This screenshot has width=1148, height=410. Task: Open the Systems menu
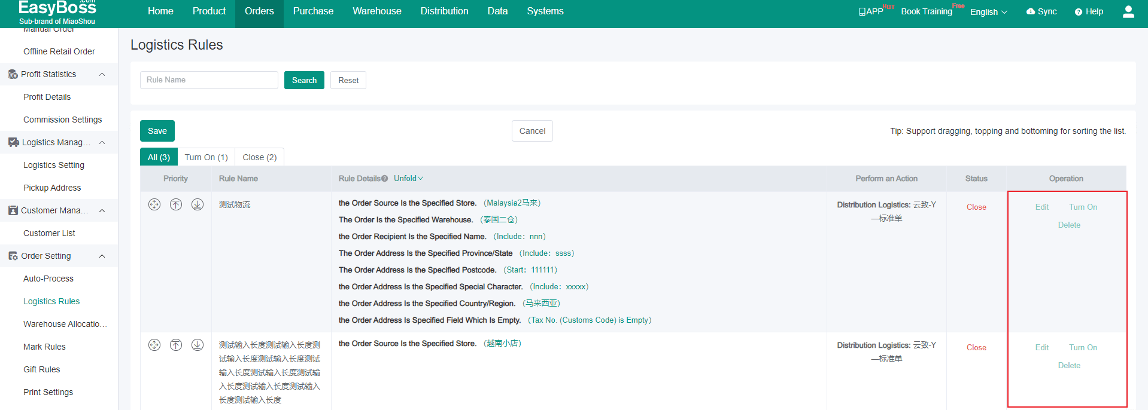[x=545, y=11]
